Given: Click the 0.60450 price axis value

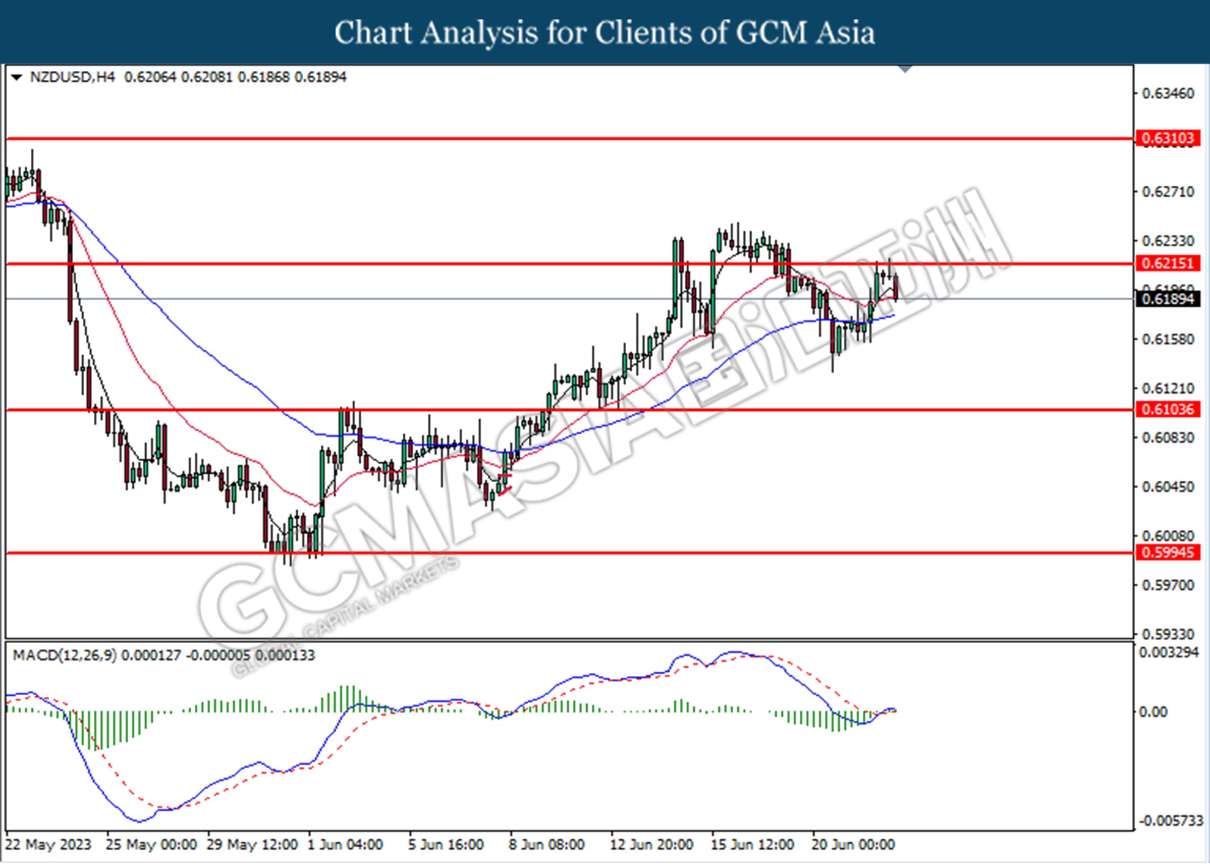Looking at the screenshot, I should [x=1168, y=487].
